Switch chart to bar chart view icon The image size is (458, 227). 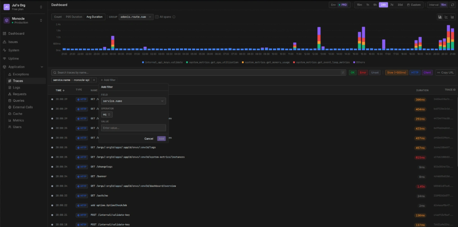pos(440,17)
